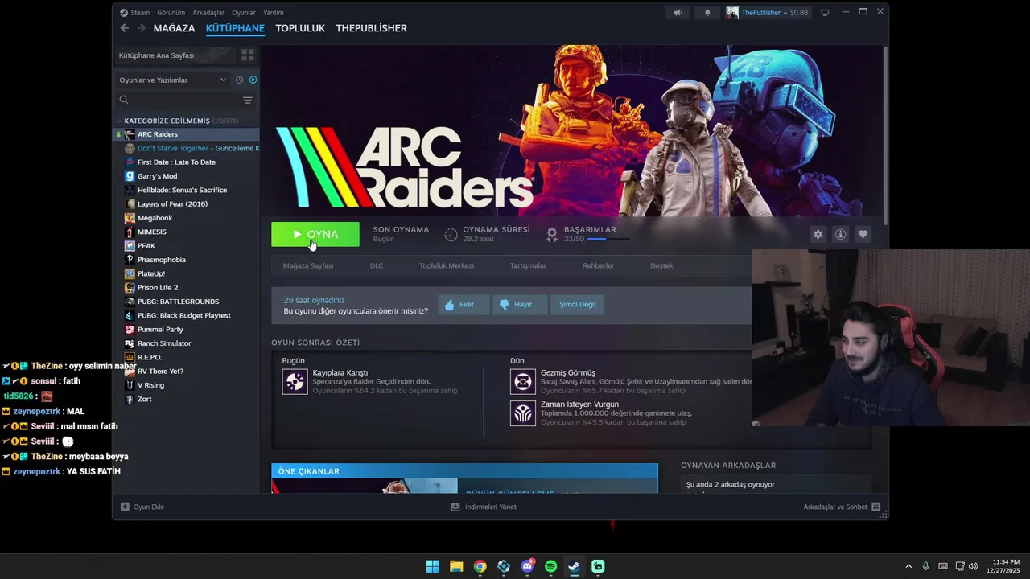Select Don't Starve Together in library
1030x579 pixels.
tap(187, 148)
